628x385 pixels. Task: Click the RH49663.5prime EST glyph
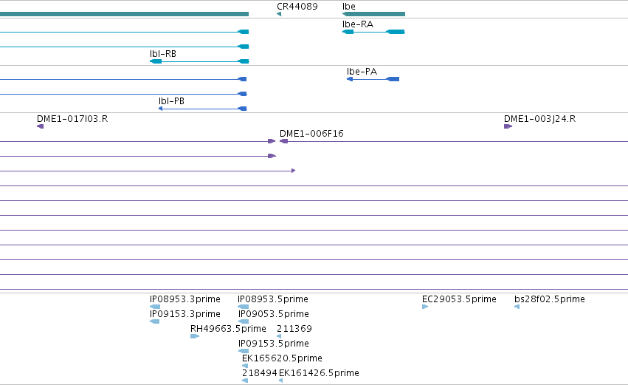click(x=195, y=336)
